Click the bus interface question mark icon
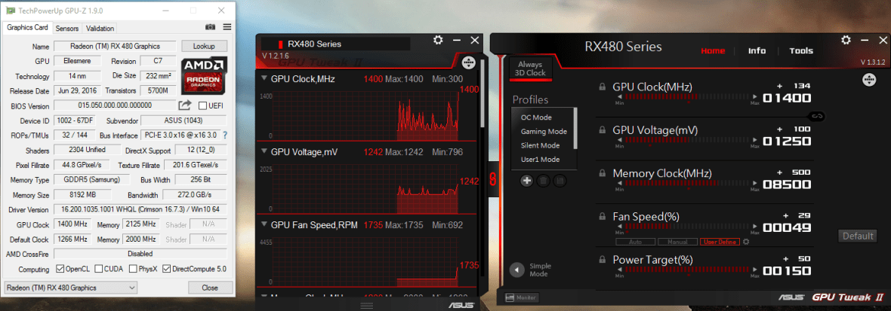Screen dimensions: 891x311 tap(224, 135)
